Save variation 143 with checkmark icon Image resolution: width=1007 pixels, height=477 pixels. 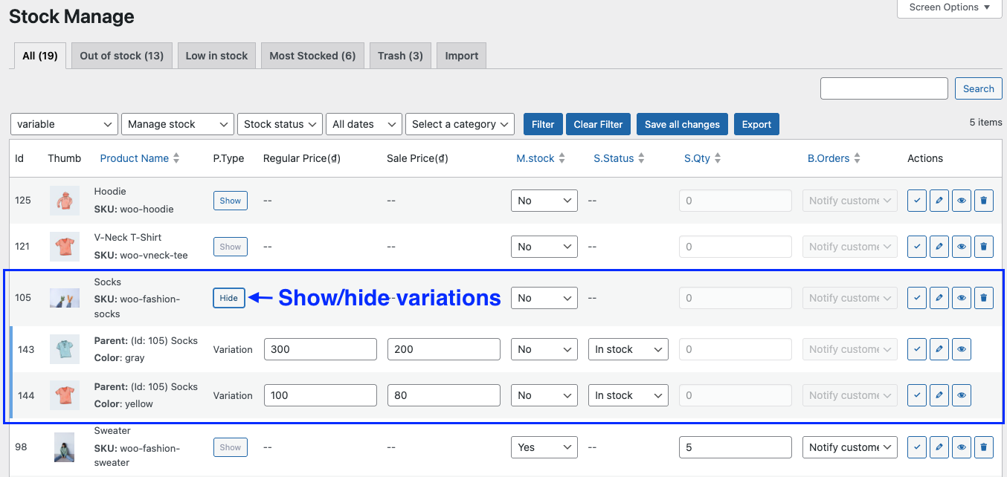coord(917,349)
